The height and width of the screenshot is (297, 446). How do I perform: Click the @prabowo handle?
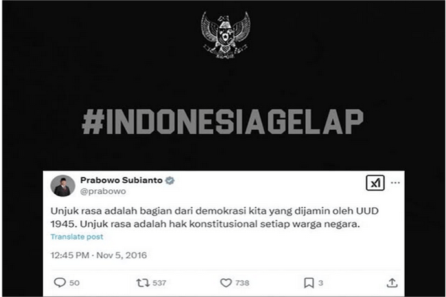click(103, 191)
